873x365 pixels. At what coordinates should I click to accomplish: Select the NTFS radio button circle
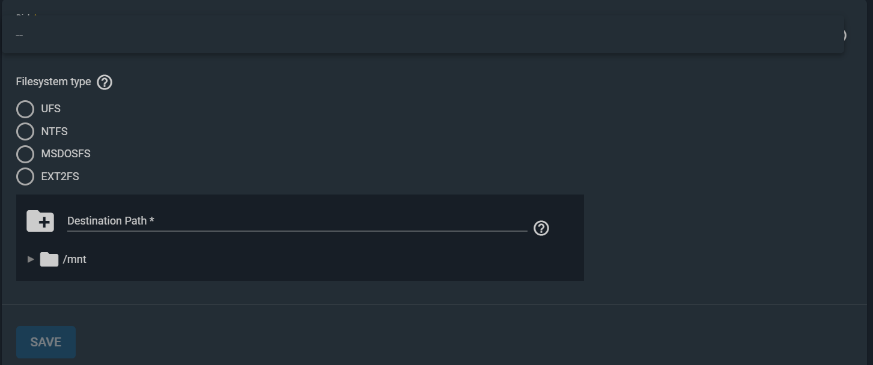pyautogui.click(x=25, y=131)
